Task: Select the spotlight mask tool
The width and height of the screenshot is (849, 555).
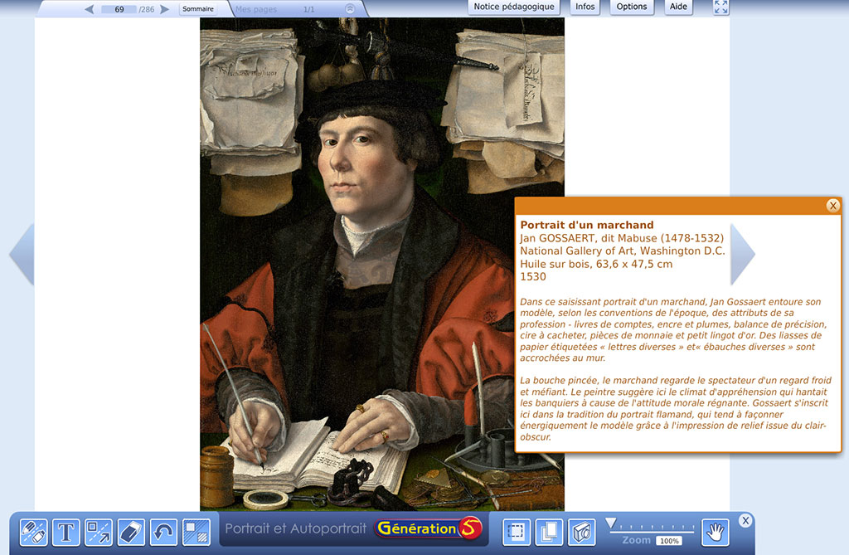Action: (197, 533)
